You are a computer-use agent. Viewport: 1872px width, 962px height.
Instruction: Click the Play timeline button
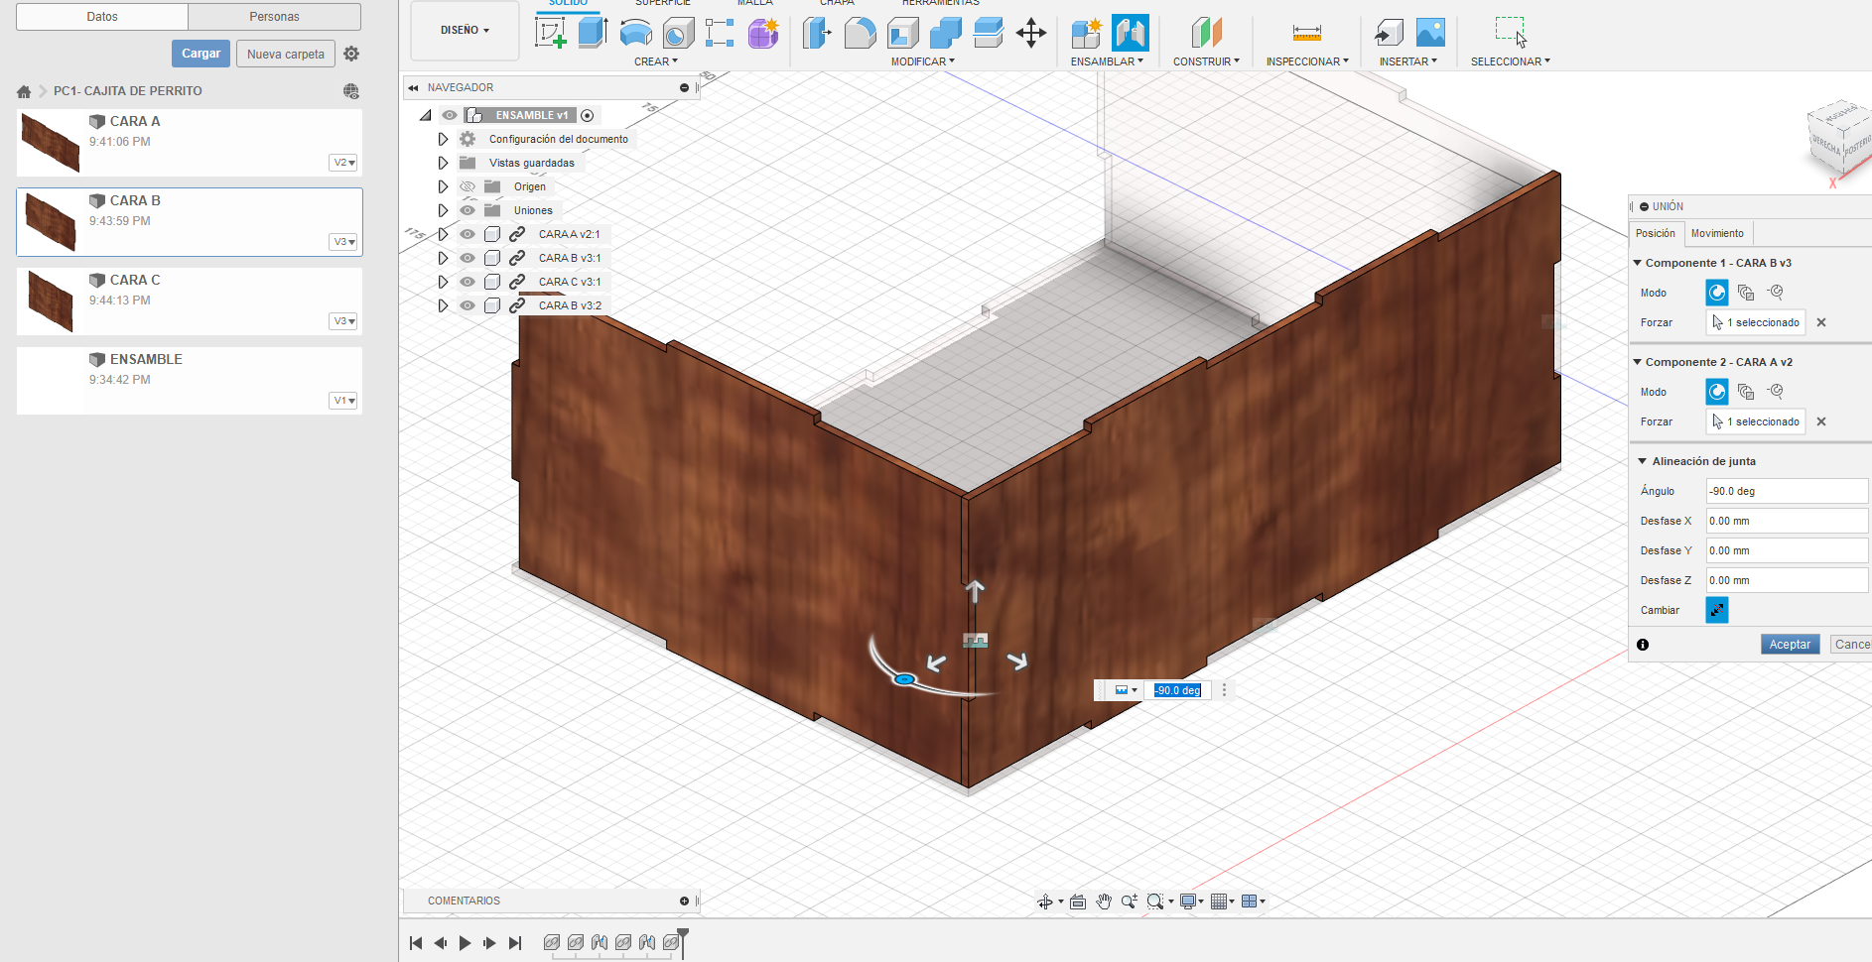pos(465,943)
